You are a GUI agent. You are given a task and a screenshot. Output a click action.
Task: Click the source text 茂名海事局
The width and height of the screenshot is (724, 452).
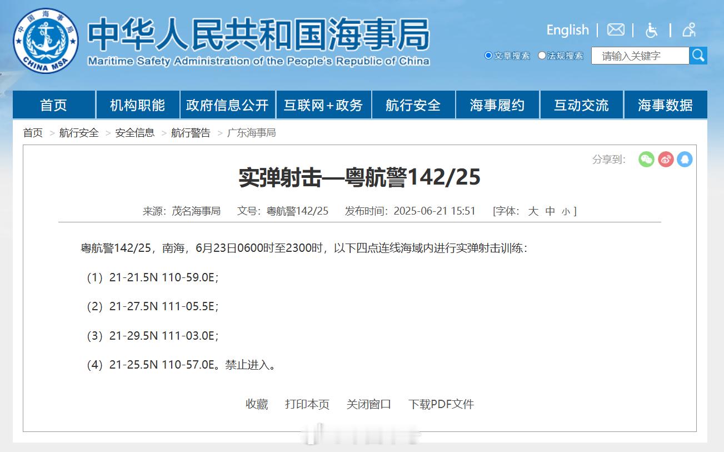coord(196,211)
